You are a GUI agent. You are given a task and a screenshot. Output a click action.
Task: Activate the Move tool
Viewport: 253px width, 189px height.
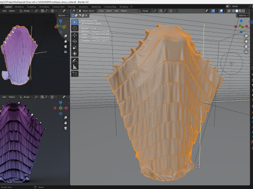[75, 35]
